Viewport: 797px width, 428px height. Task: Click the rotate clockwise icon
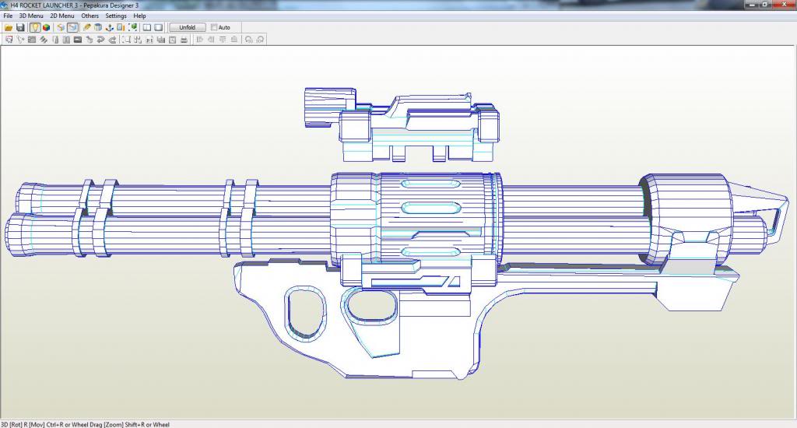(260, 40)
